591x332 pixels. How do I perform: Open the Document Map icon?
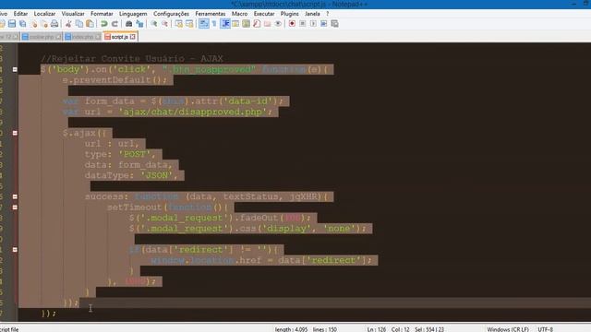pyautogui.click(x=246, y=24)
